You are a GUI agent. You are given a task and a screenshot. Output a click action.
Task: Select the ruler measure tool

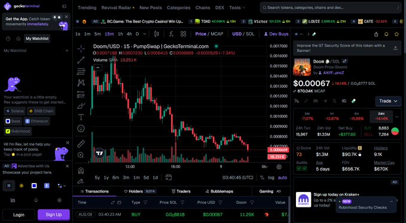tap(81, 143)
